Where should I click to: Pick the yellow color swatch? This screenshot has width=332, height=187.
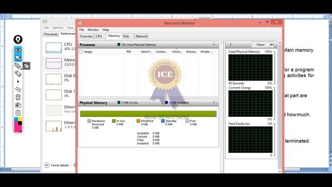20,119
